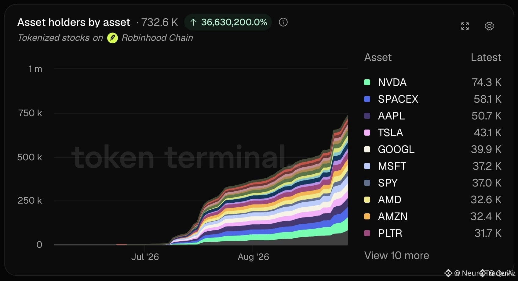Expand View 10 more assets
The image size is (518, 281).
tap(396, 255)
